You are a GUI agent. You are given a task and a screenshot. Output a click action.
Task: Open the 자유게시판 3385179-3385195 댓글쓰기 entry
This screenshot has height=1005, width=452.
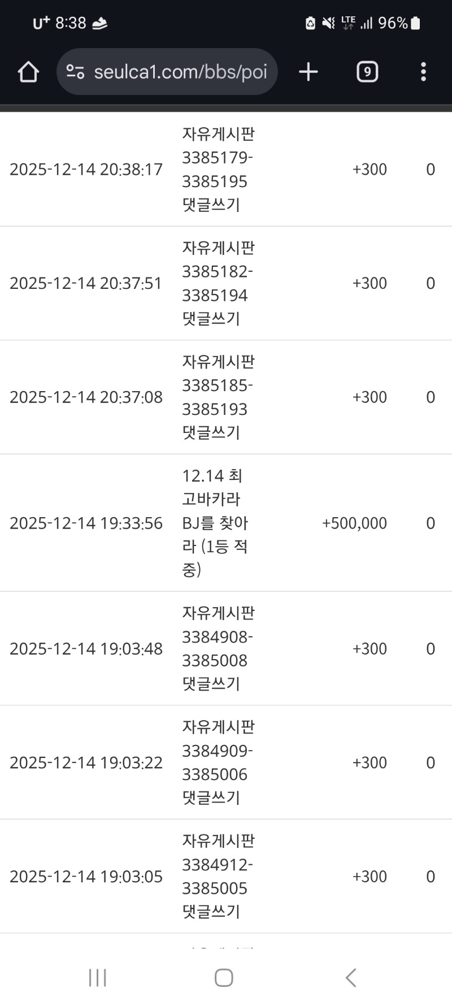[x=218, y=169]
